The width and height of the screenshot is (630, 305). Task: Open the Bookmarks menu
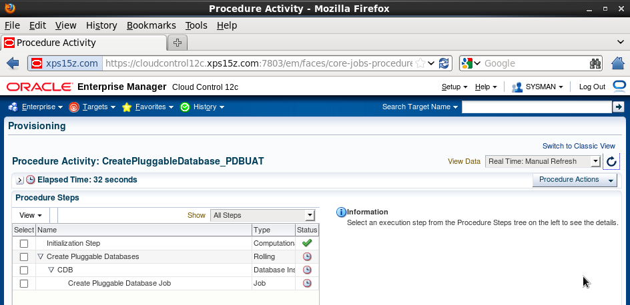[x=151, y=25]
